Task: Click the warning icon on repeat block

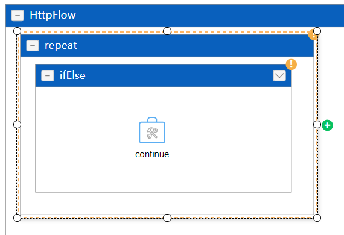Action: point(313,35)
